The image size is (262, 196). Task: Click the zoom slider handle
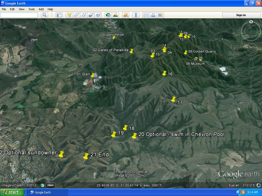point(251,88)
